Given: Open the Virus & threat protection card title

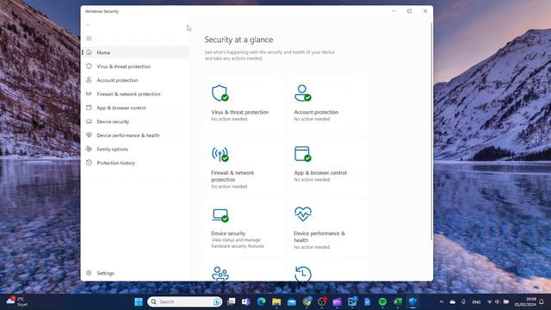Looking at the screenshot, I should coord(240,112).
